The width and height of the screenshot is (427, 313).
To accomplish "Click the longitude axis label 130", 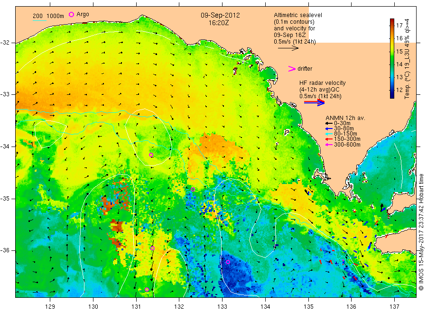I will point(93,307).
